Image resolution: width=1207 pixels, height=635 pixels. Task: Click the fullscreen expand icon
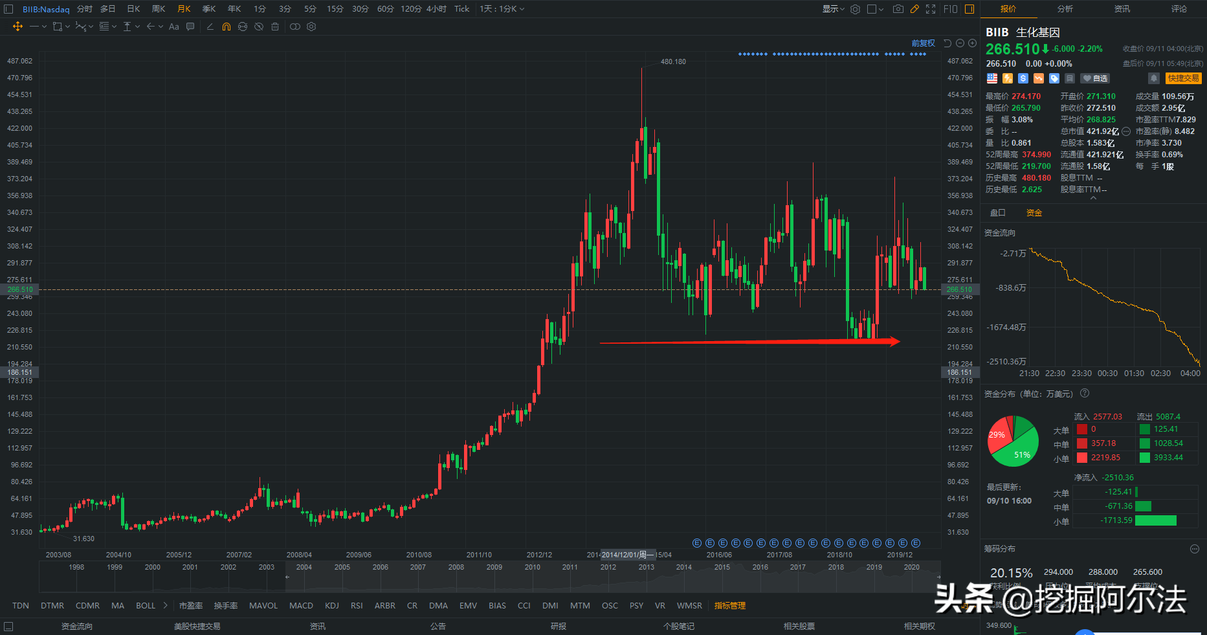point(931,9)
